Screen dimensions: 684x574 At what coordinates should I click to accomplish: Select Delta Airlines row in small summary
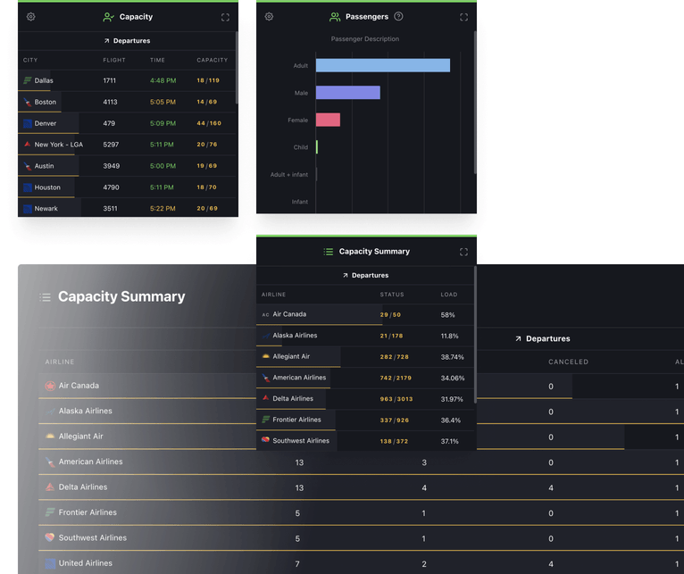[x=365, y=399]
